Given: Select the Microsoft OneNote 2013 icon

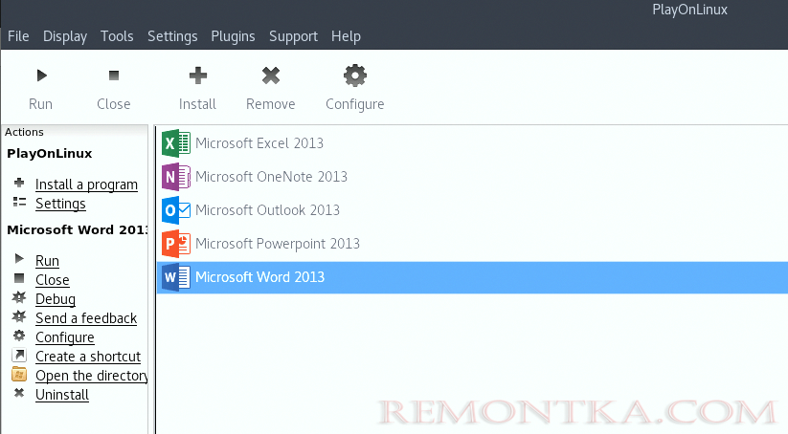Looking at the screenshot, I should (176, 177).
